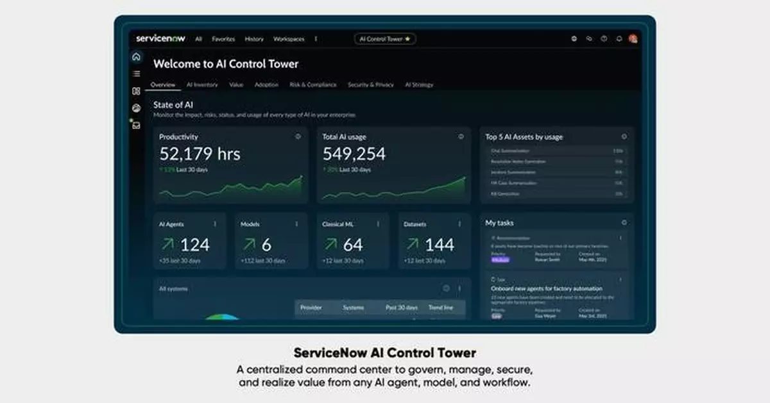Select the globe icon in the sidebar
This screenshot has height=403, width=770.
(x=136, y=108)
